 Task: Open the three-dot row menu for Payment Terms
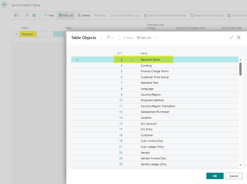[x=133, y=60]
